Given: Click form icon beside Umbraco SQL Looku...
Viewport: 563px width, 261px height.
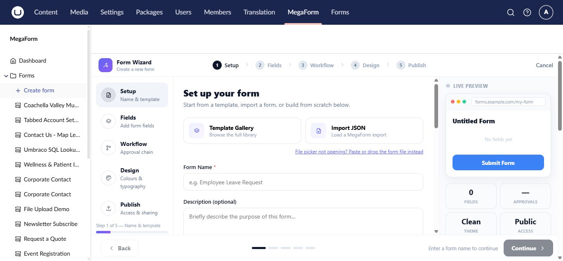Looking at the screenshot, I should [18, 150].
